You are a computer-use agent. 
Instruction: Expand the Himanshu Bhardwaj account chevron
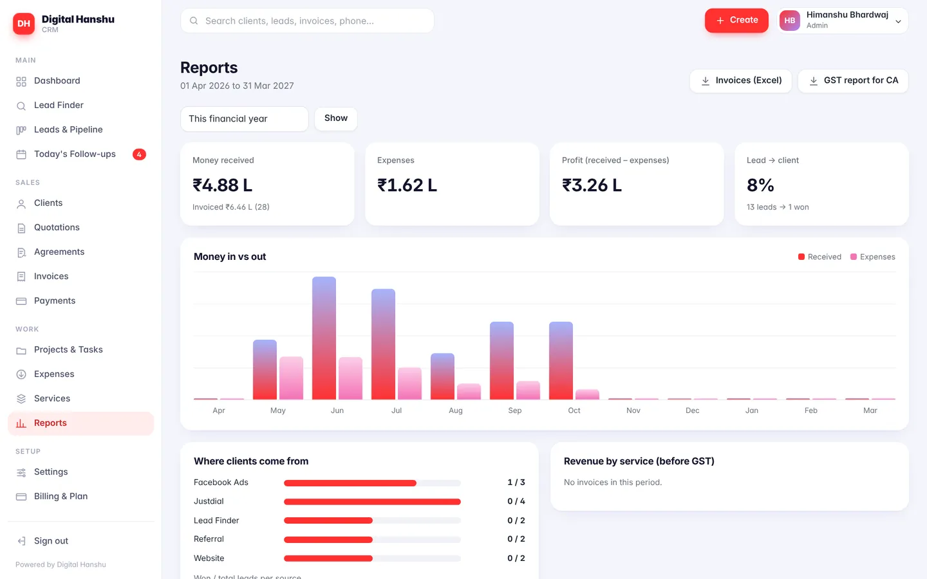(898, 21)
